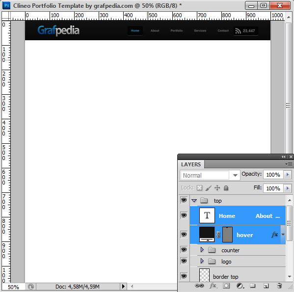Image resolution: width=294 pixels, height=292 pixels.
Task: Create a new fill or adjustment layer
Action: 240,286
